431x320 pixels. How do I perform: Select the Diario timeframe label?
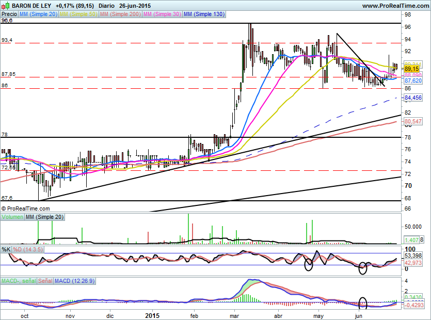[x=106, y=6]
